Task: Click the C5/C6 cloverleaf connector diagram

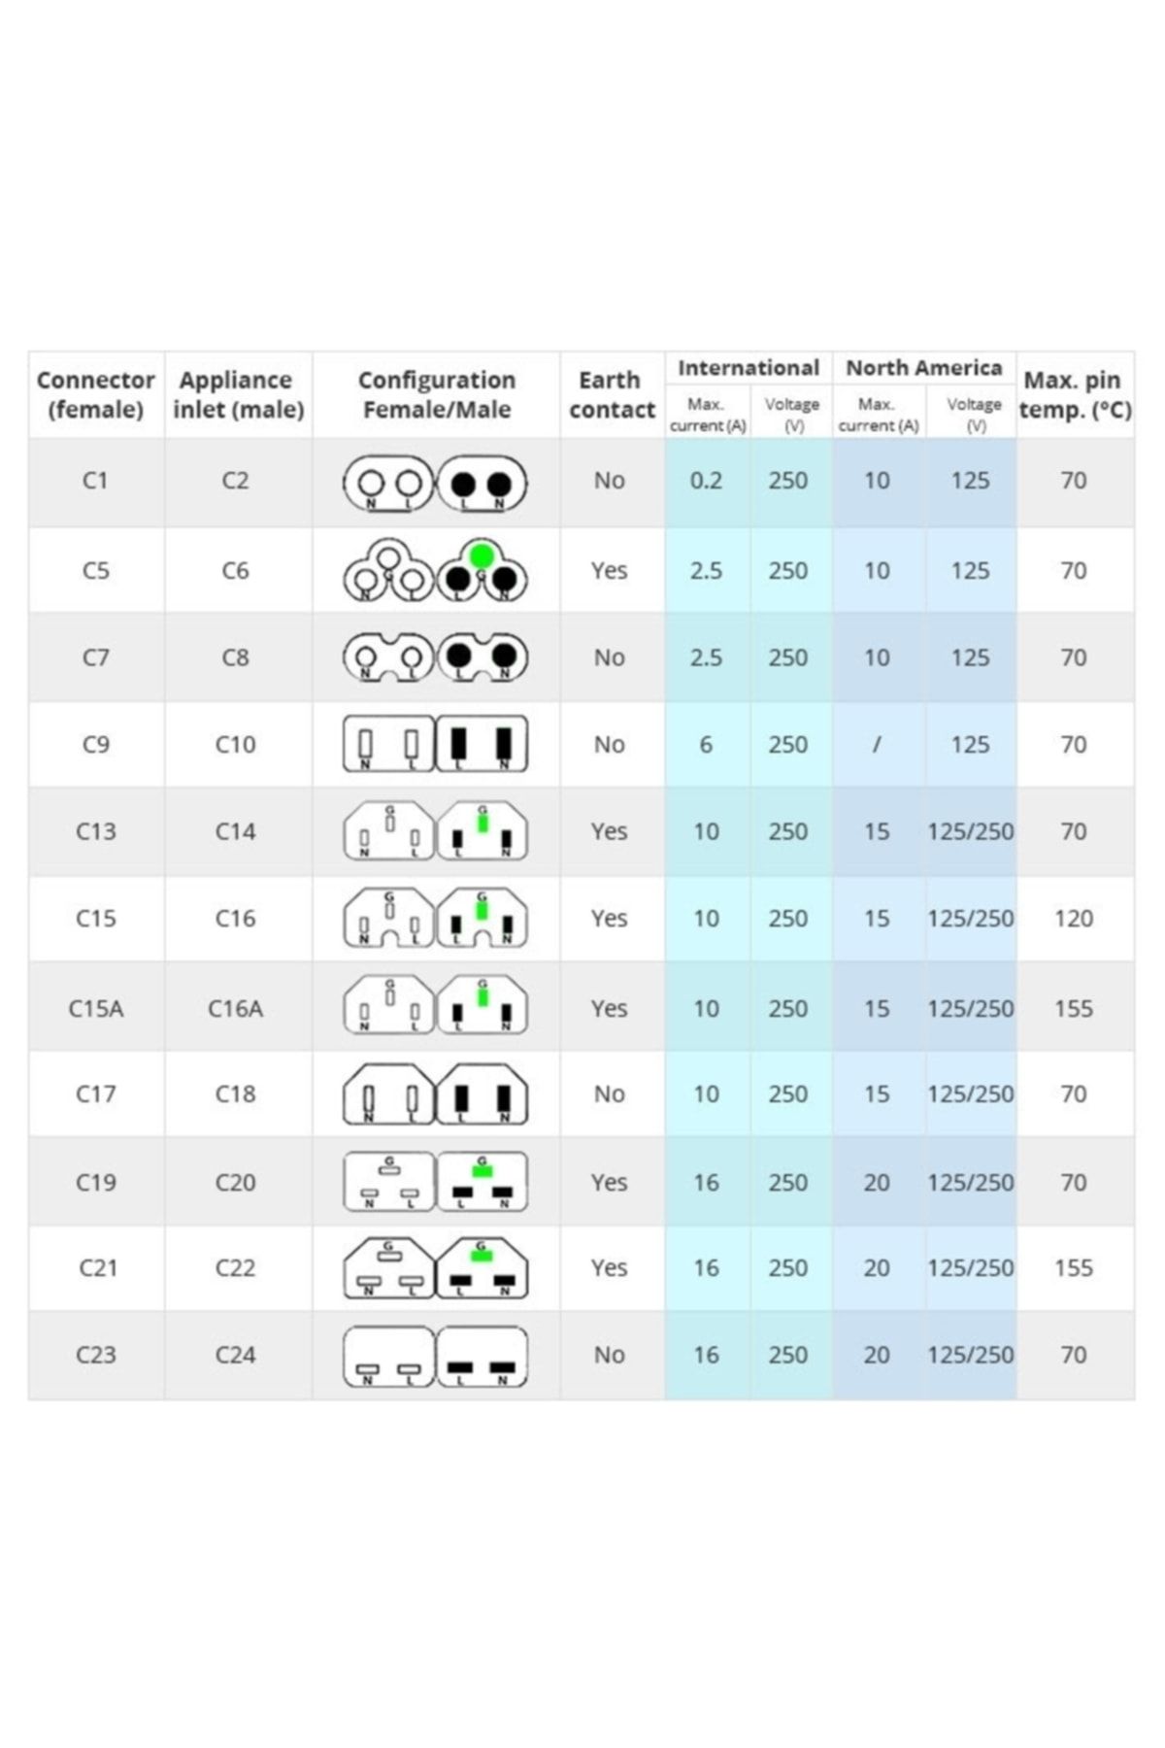Action: pos(435,570)
